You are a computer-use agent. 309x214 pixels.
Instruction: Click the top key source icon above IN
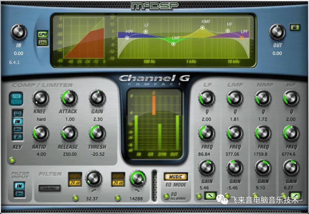coord(18,113)
